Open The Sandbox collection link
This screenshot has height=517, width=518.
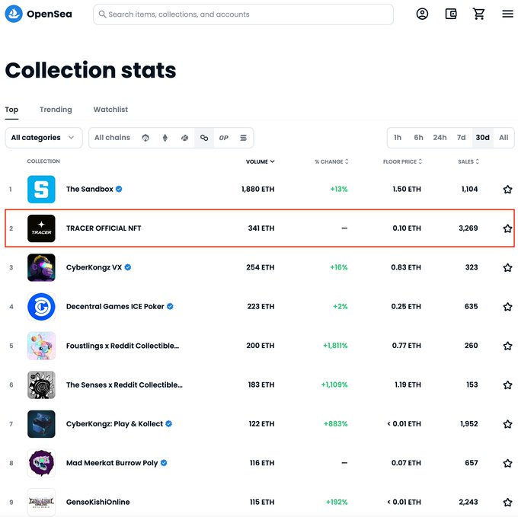[x=90, y=189]
